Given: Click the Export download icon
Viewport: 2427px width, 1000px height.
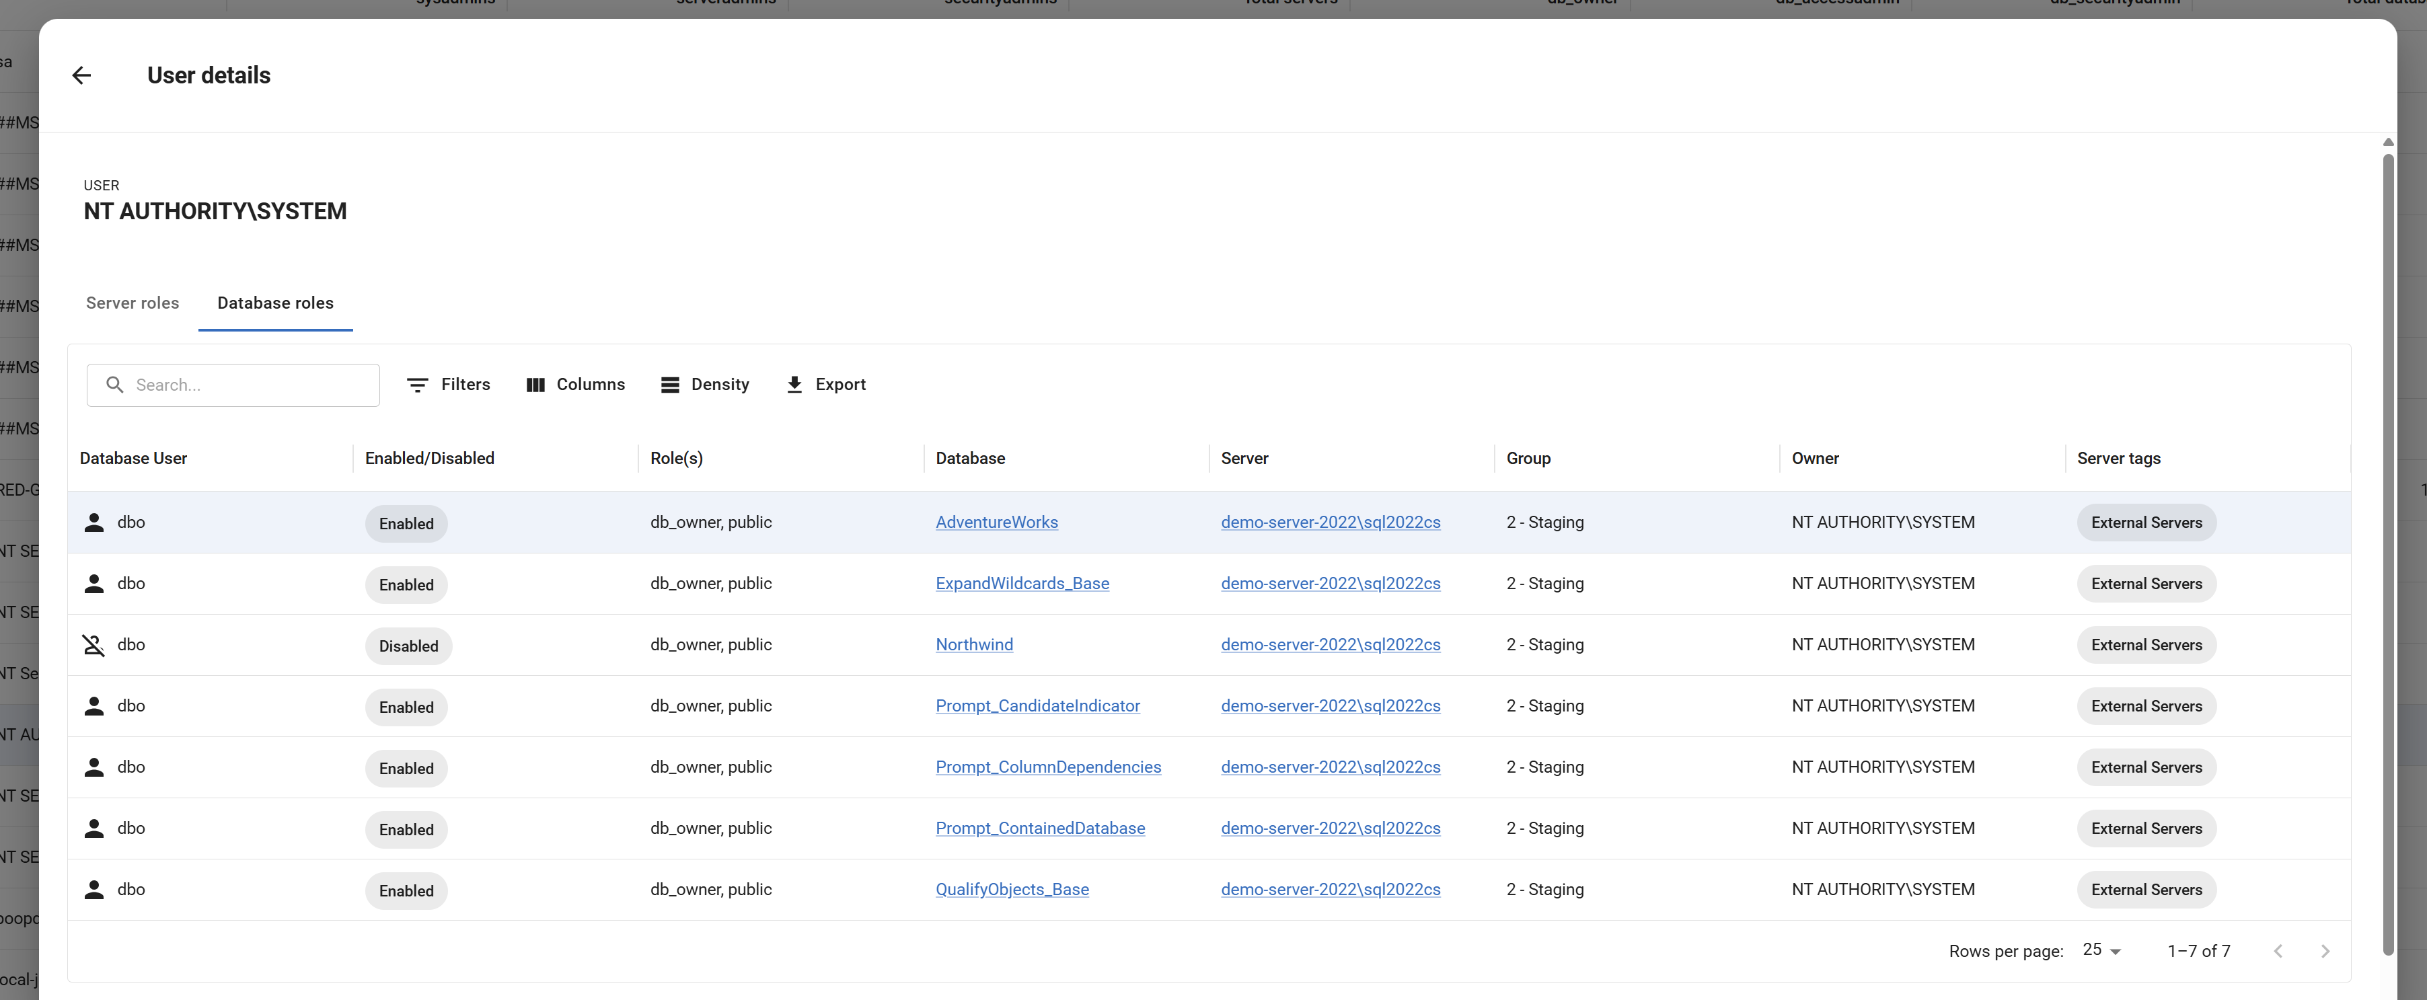Looking at the screenshot, I should click(x=794, y=385).
